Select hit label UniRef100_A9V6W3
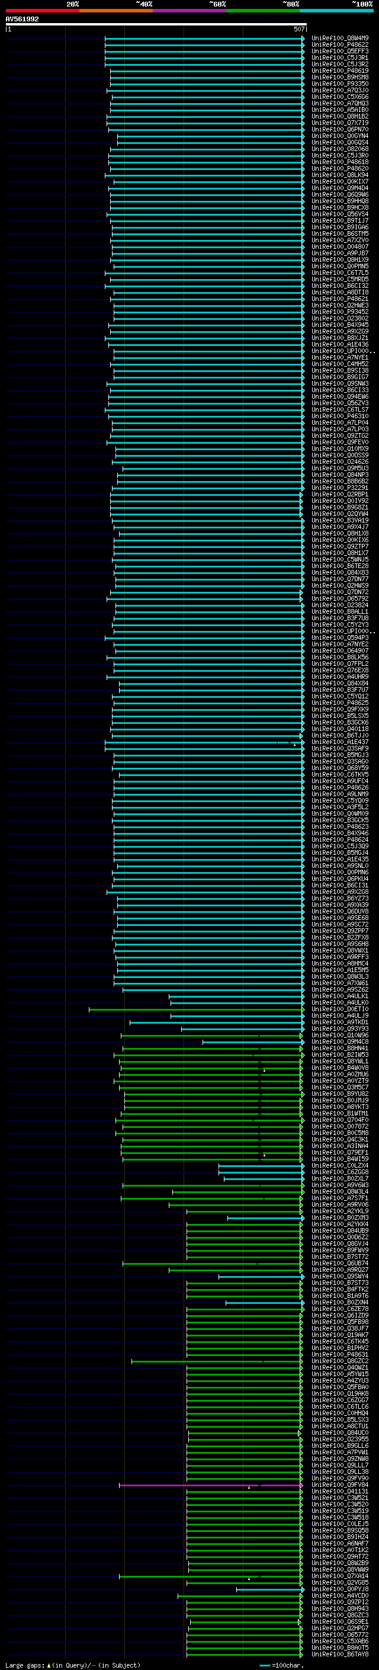Image resolution: width=379 pixels, height=1670 pixels. click(x=339, y=1185)
